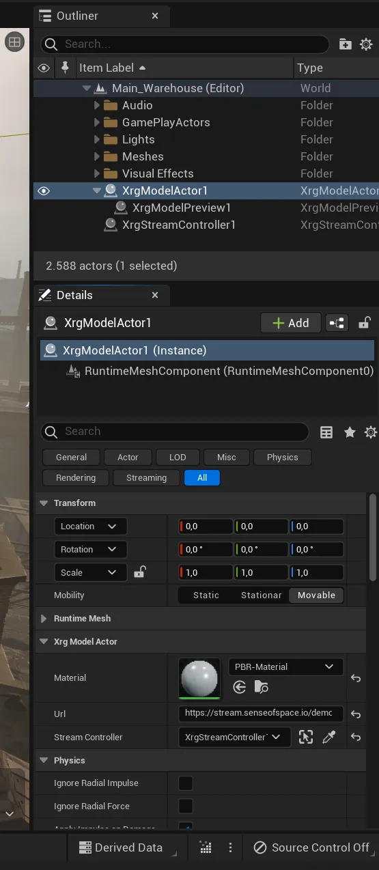Viewport: 379px width, 870px height.
Task: Click the Url text field
Action: (261, 714)
